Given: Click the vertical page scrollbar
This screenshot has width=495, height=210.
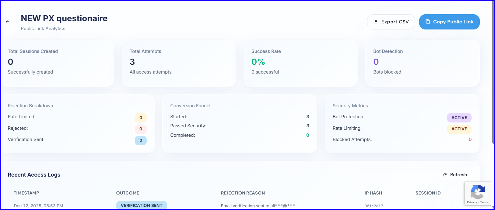Looking at the screenshot, I should 493,72.
